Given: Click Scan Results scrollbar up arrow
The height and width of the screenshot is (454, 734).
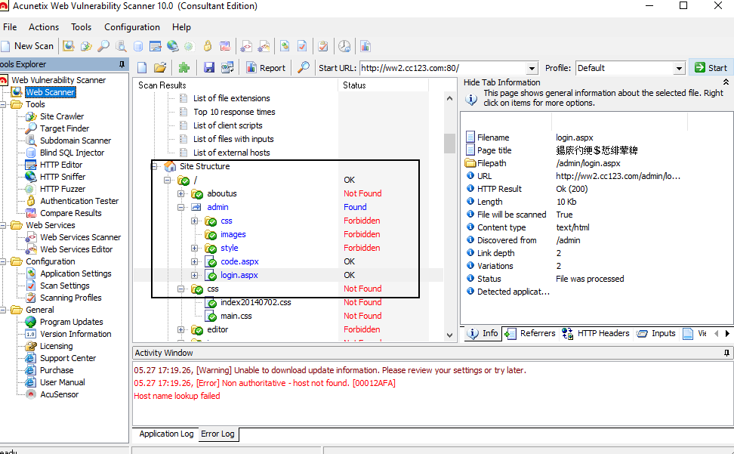Looking at the screenshot, I should pos(449,98).
